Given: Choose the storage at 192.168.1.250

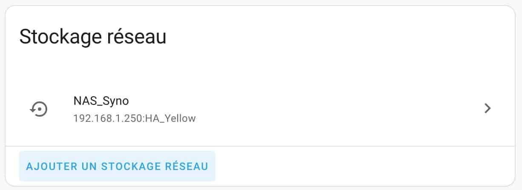Looking at the screenshot, I should (261, 109).
